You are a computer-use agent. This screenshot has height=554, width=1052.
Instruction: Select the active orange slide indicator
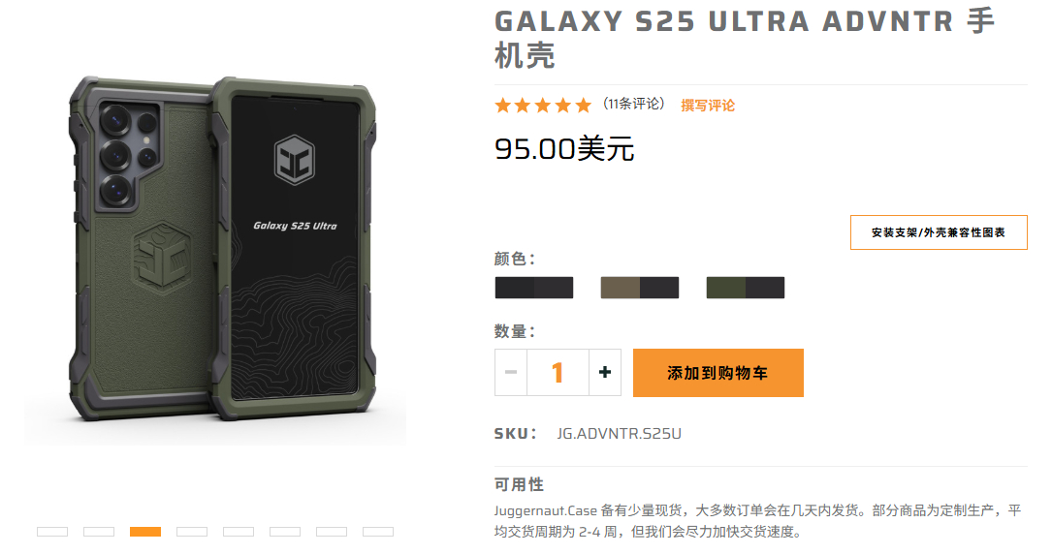tap(145, 532)
